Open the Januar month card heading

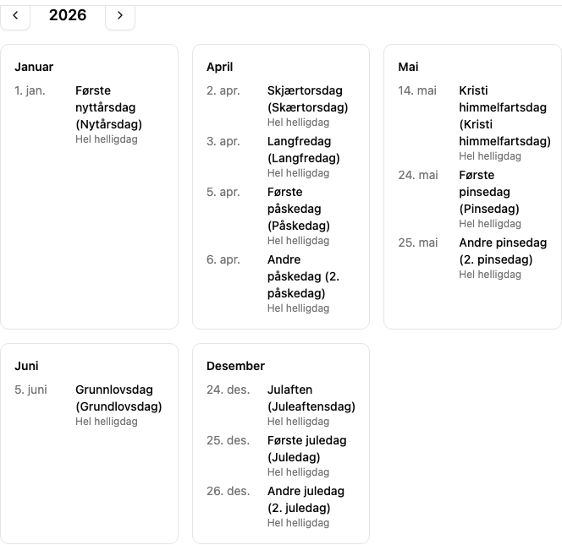point(34,67)
